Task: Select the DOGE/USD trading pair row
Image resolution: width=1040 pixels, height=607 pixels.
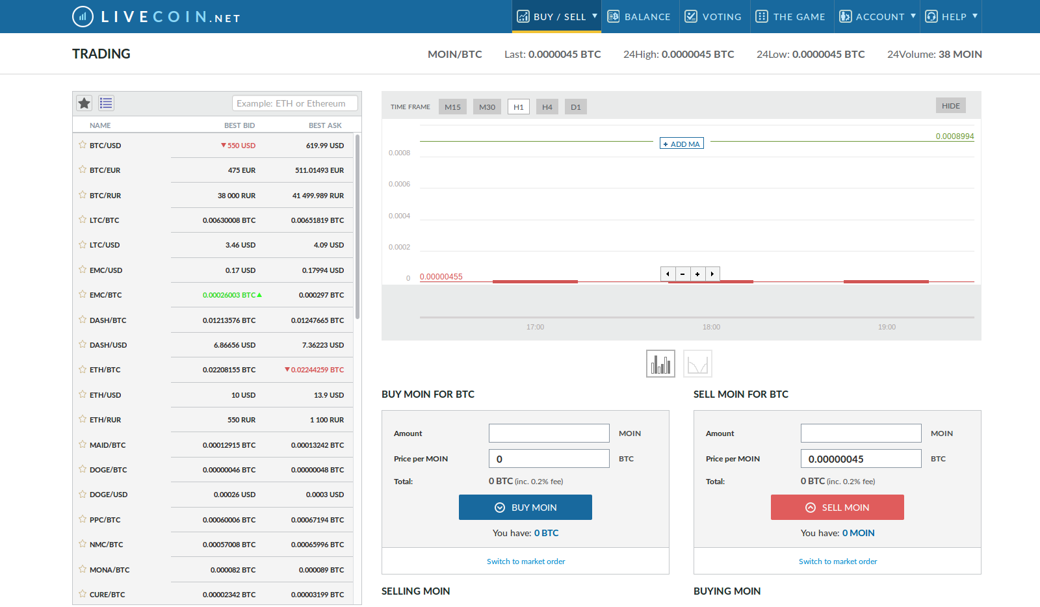Action: pyautogui.click(x=214, y=494)
